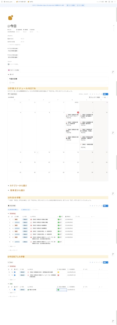Click 今日 button above the calendar
Viewport: 117px width, 325px height.
[105, 97]
